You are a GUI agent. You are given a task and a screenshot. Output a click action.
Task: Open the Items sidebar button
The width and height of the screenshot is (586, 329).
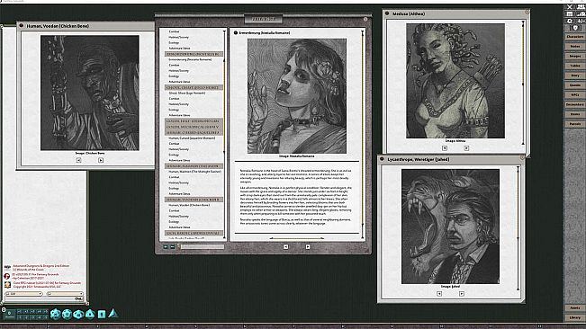click(x=575, y=114)
